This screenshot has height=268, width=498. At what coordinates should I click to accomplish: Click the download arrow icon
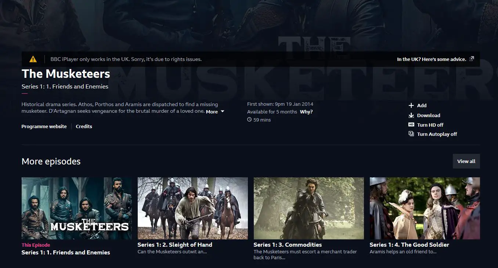coord(411,115)
